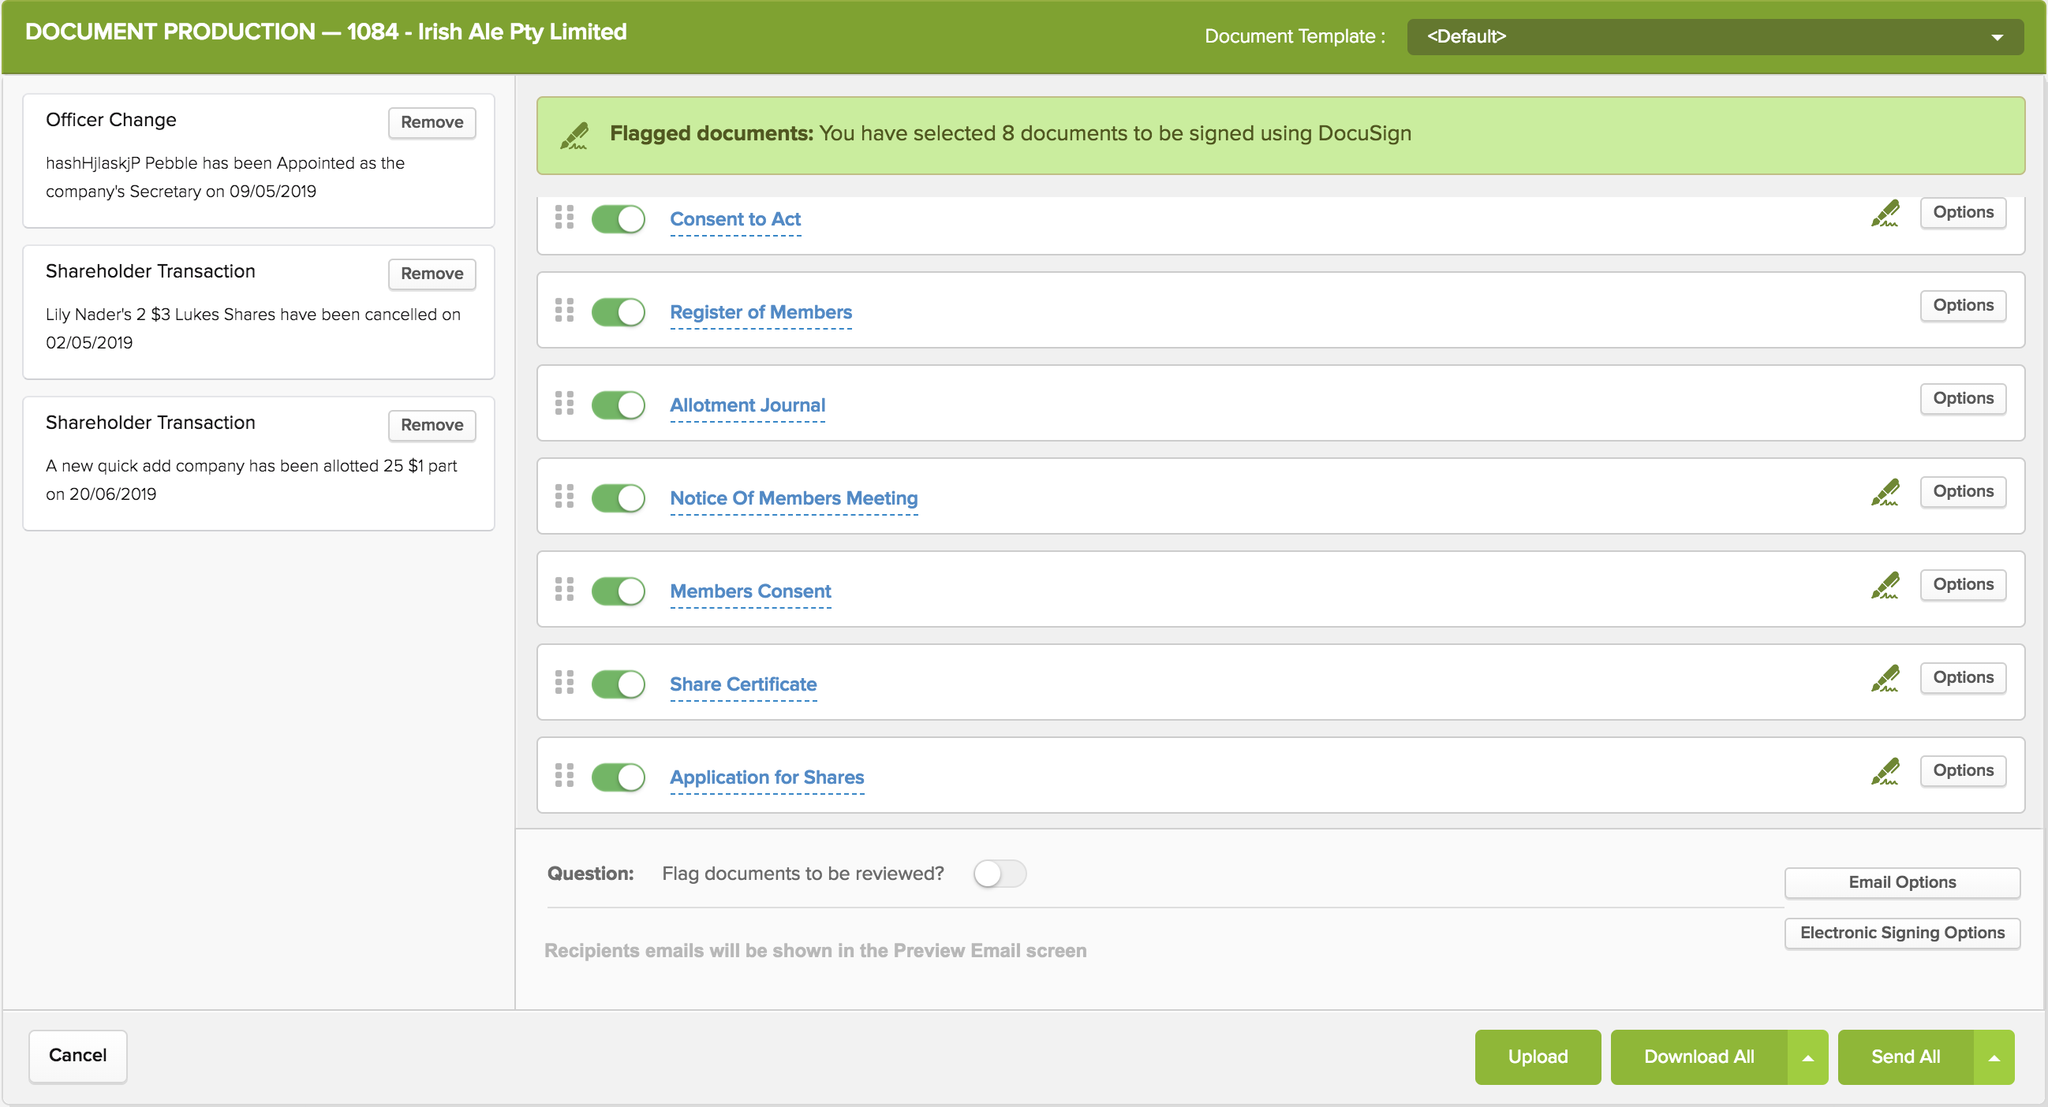2048x1107 pixels.
Task: Turn off the Members Consent toggle
Action: click(x=618, y=591)
